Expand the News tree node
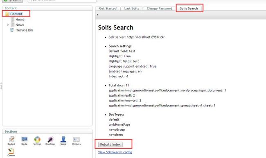This screenshot has height=158, width=266. tap(8, 25)
